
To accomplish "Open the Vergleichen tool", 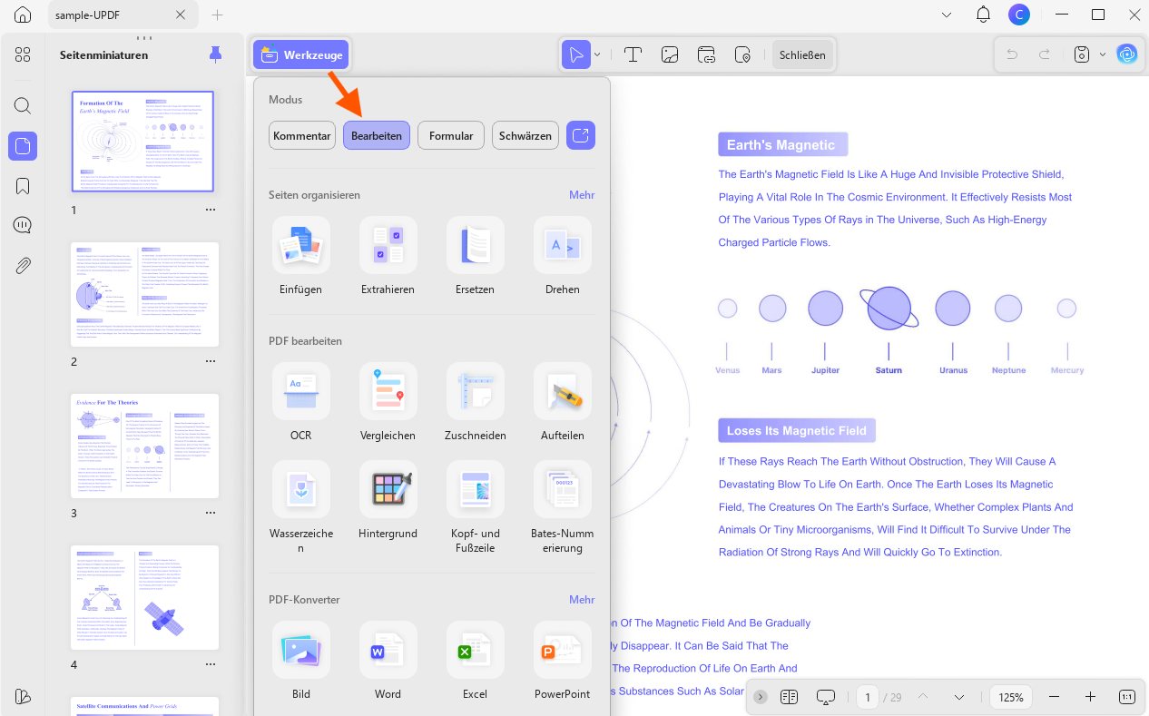I will 388,402.
